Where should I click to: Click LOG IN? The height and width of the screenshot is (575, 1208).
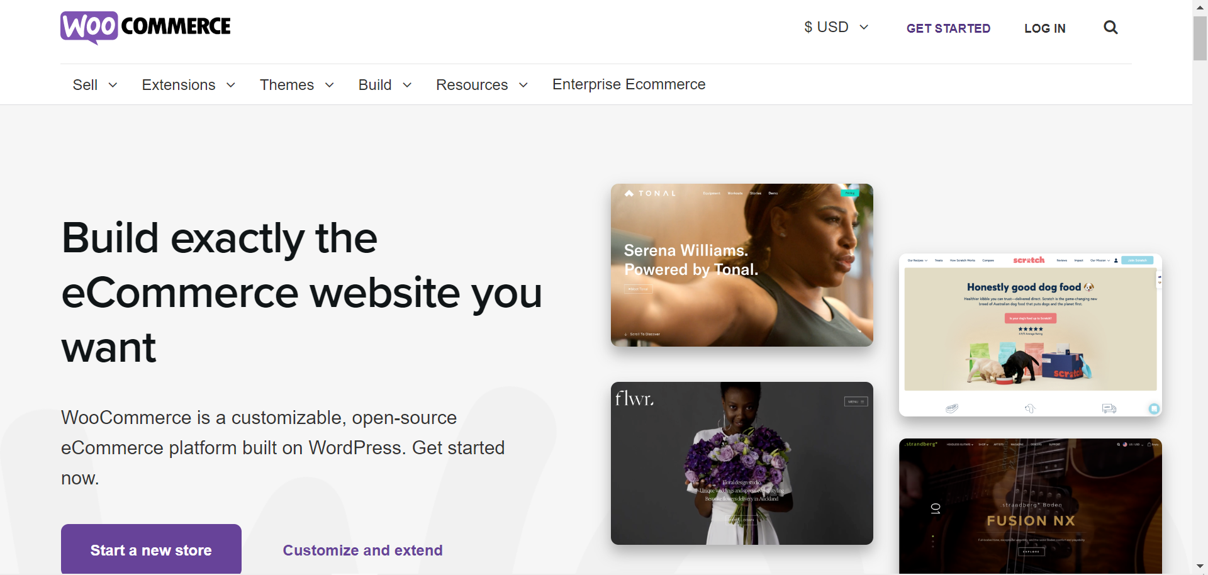(x=1044, y=28)
